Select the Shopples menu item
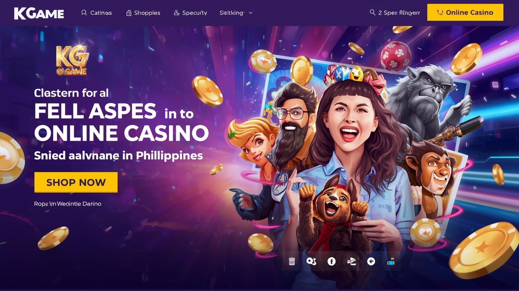Screen dimensions: 519x291 coord(143,13)
